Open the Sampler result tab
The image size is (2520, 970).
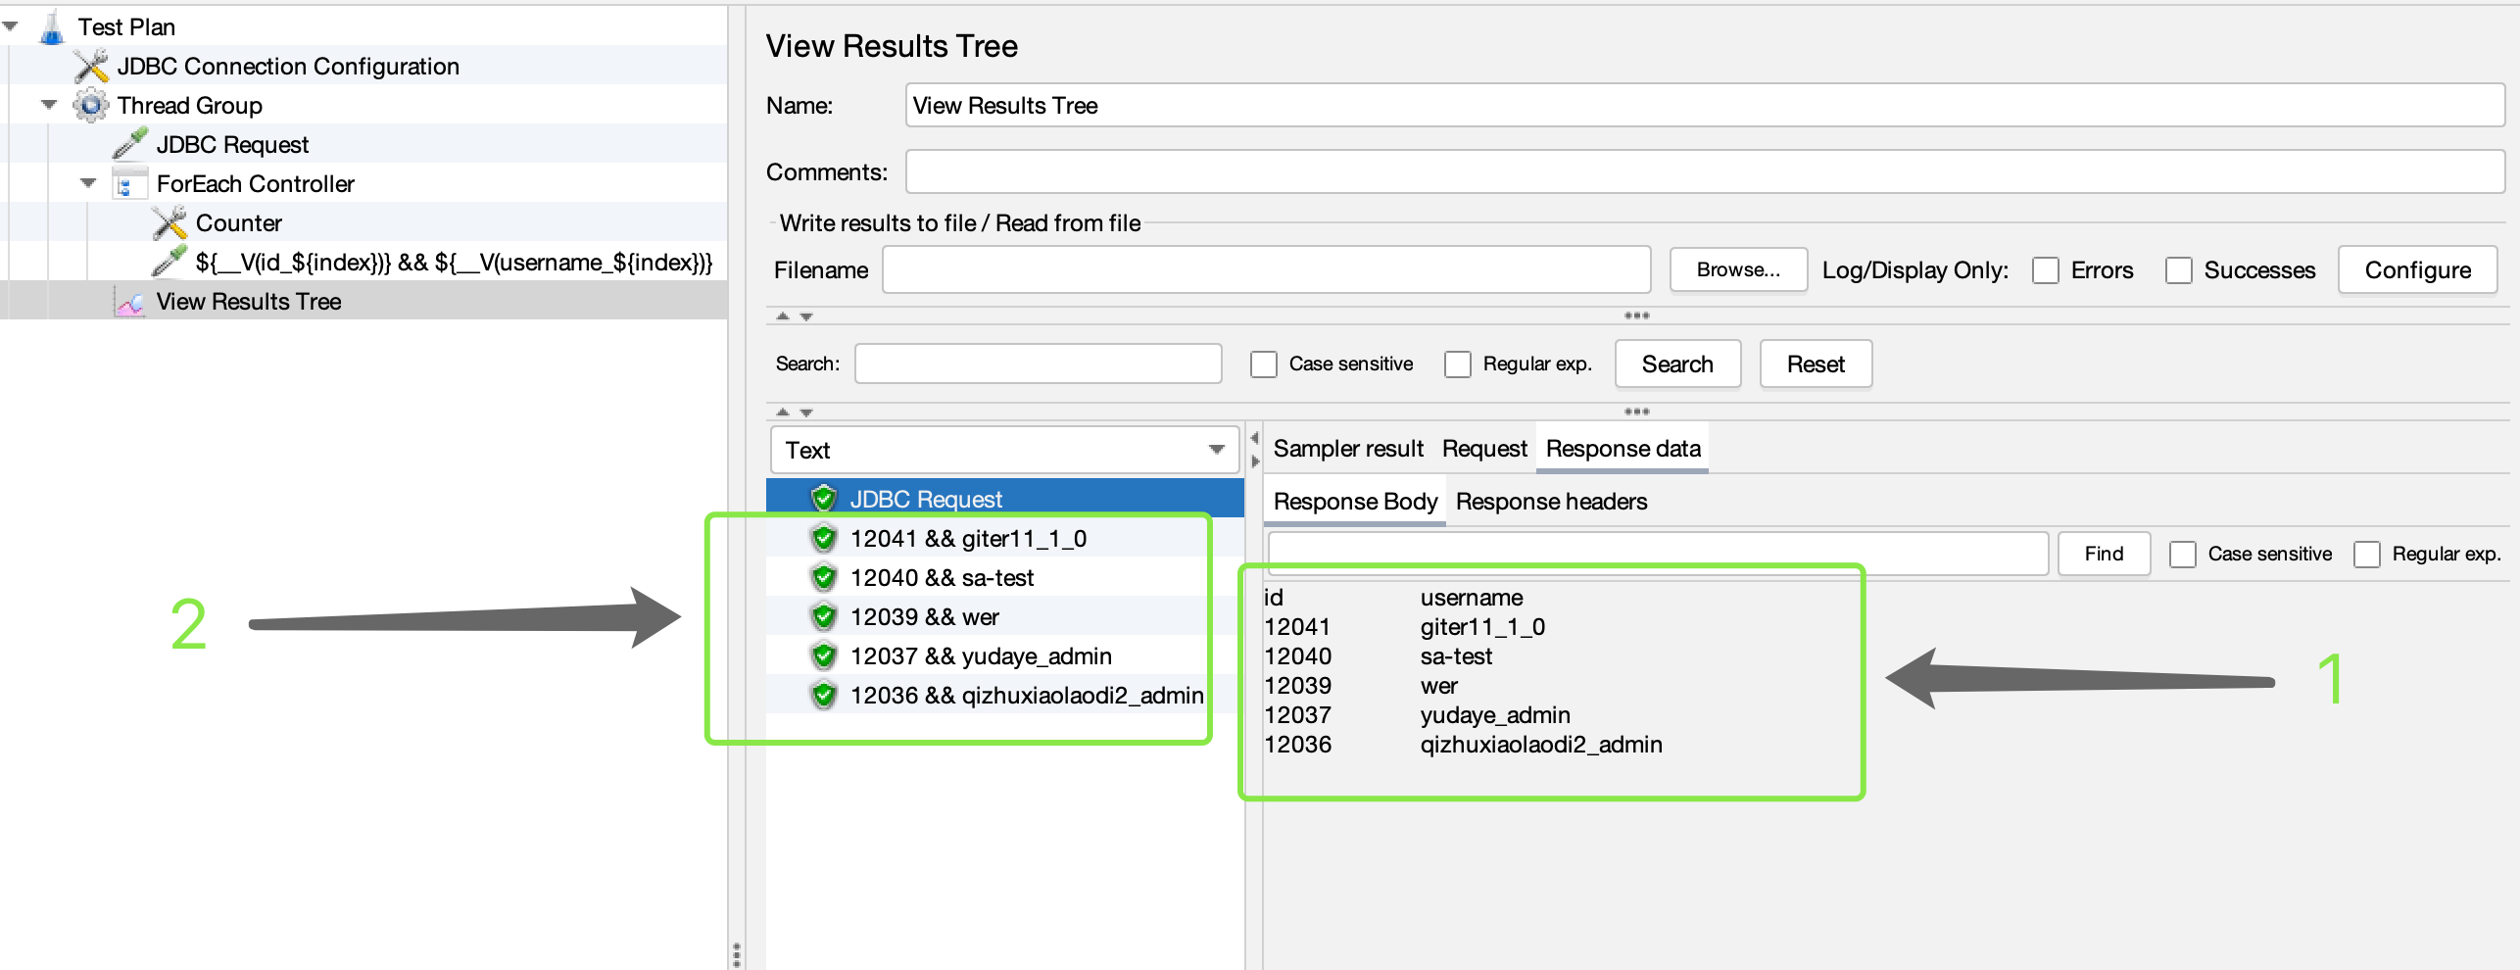tap(1348, 449)
